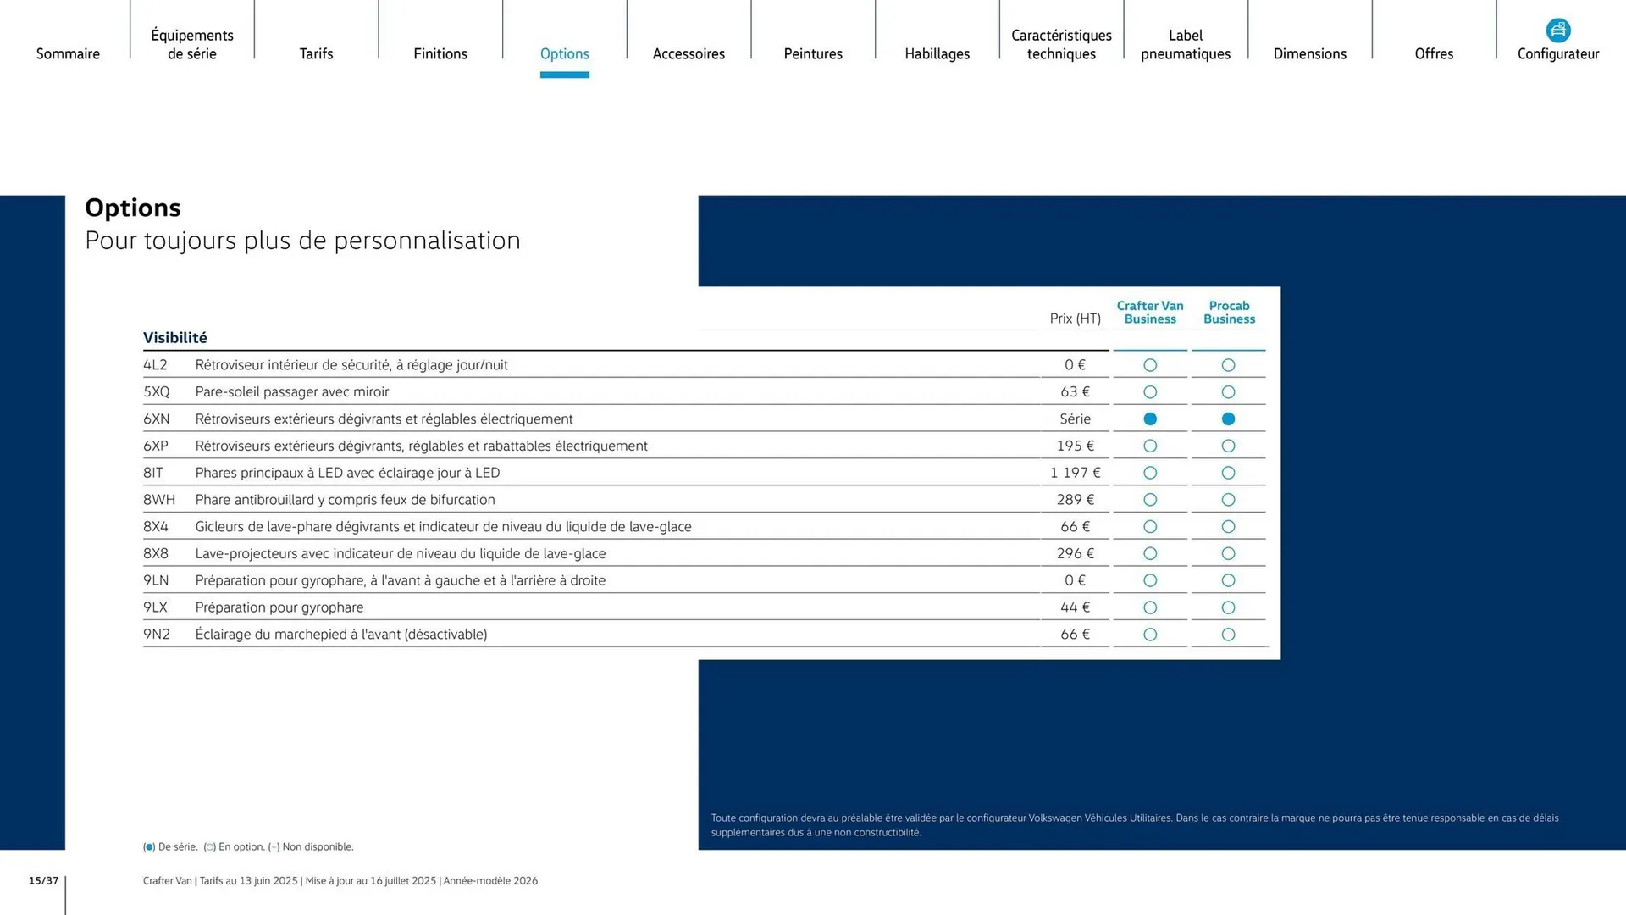Viewport: 1626px width, 915px height.
Task: Navigate to the Sommaire tab
Action: click(68, 53)
